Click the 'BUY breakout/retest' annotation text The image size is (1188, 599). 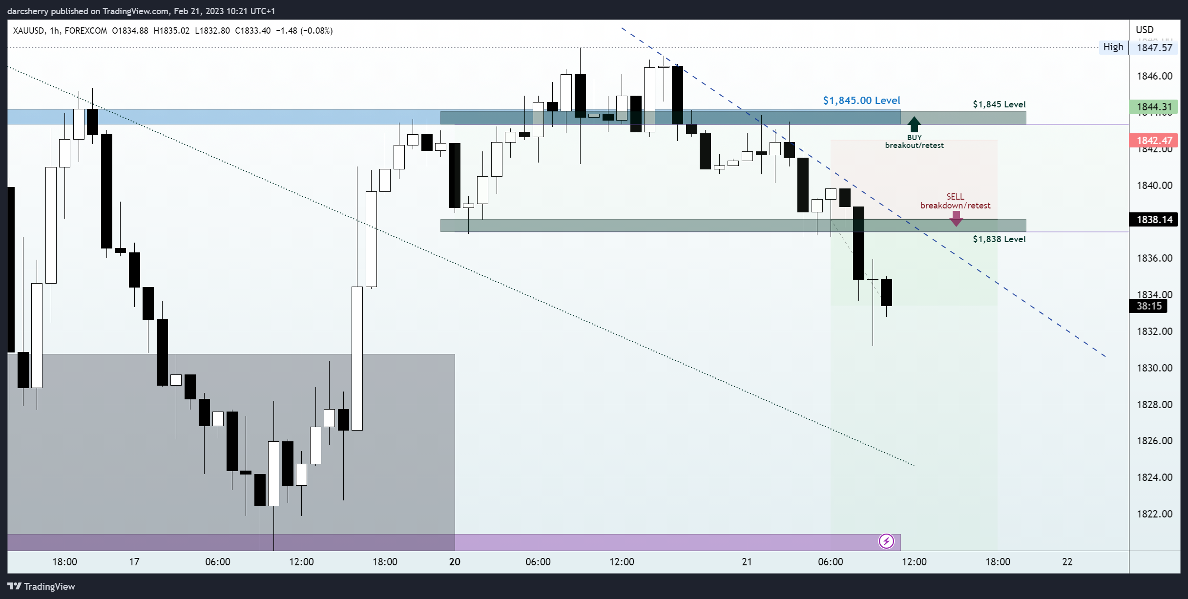click(914, 142)
